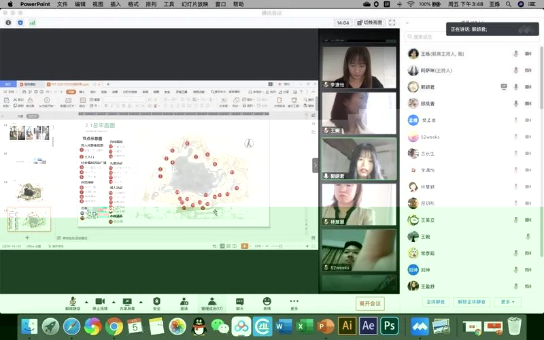The height and width of the screenshot is (340, 544).
Task: Click 52weeks avatar in member list
Action: point(413,137)
